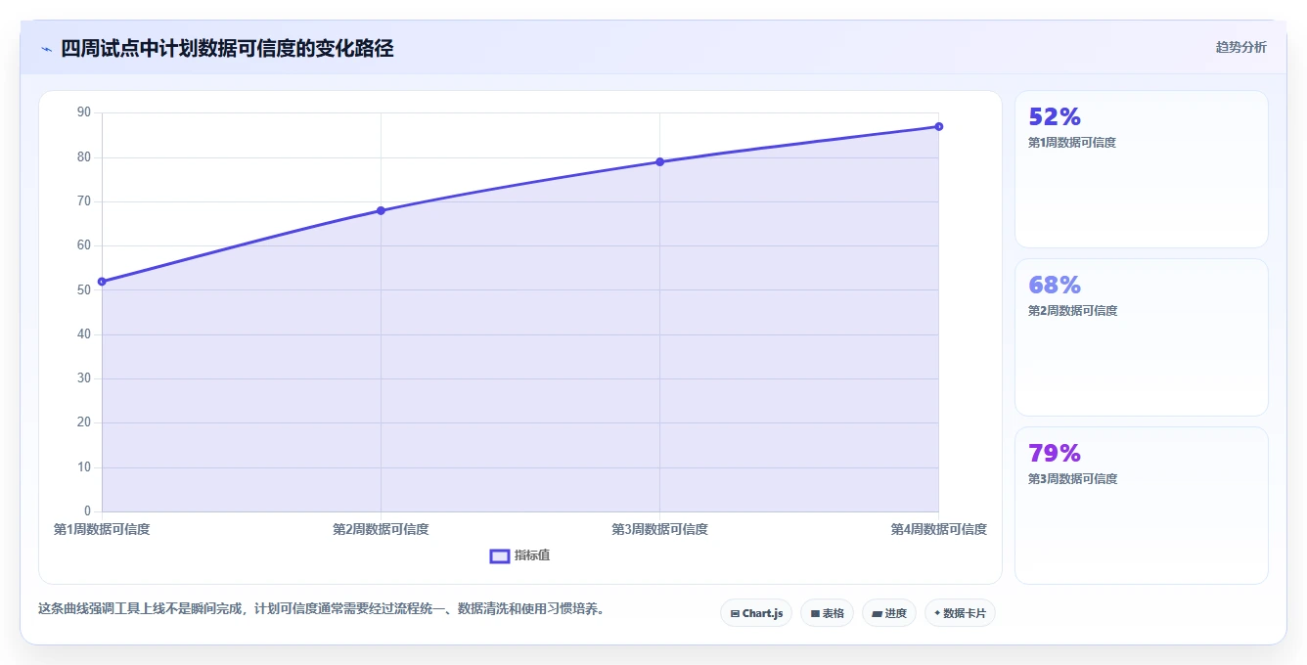Click the x-axis label 第3周数据可信度
The width and height of the screenshot is (1307, 665).
(659, 529)
